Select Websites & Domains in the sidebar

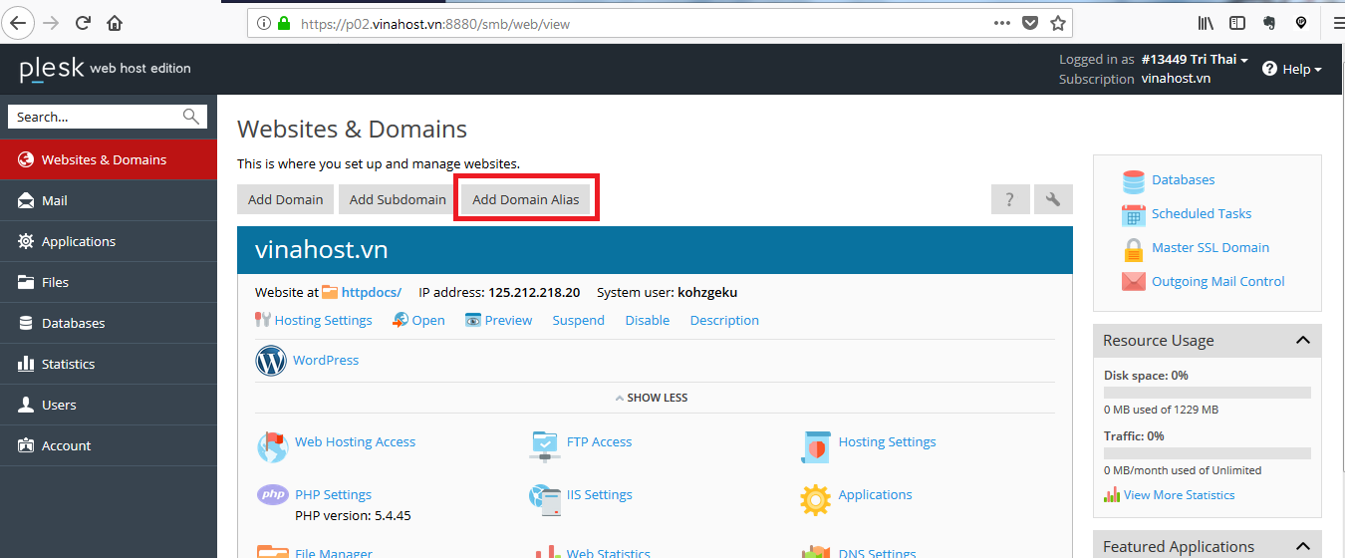point(109,159)
